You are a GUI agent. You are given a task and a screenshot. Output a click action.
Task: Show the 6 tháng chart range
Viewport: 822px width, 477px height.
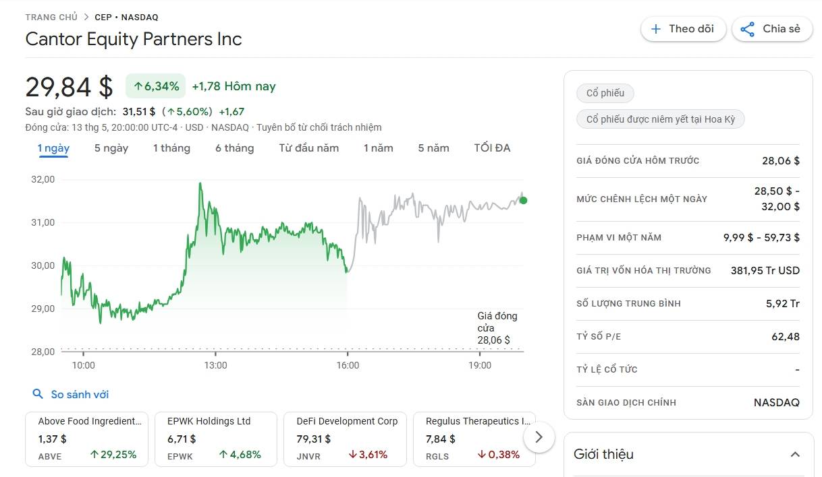(x=234, y=148)
